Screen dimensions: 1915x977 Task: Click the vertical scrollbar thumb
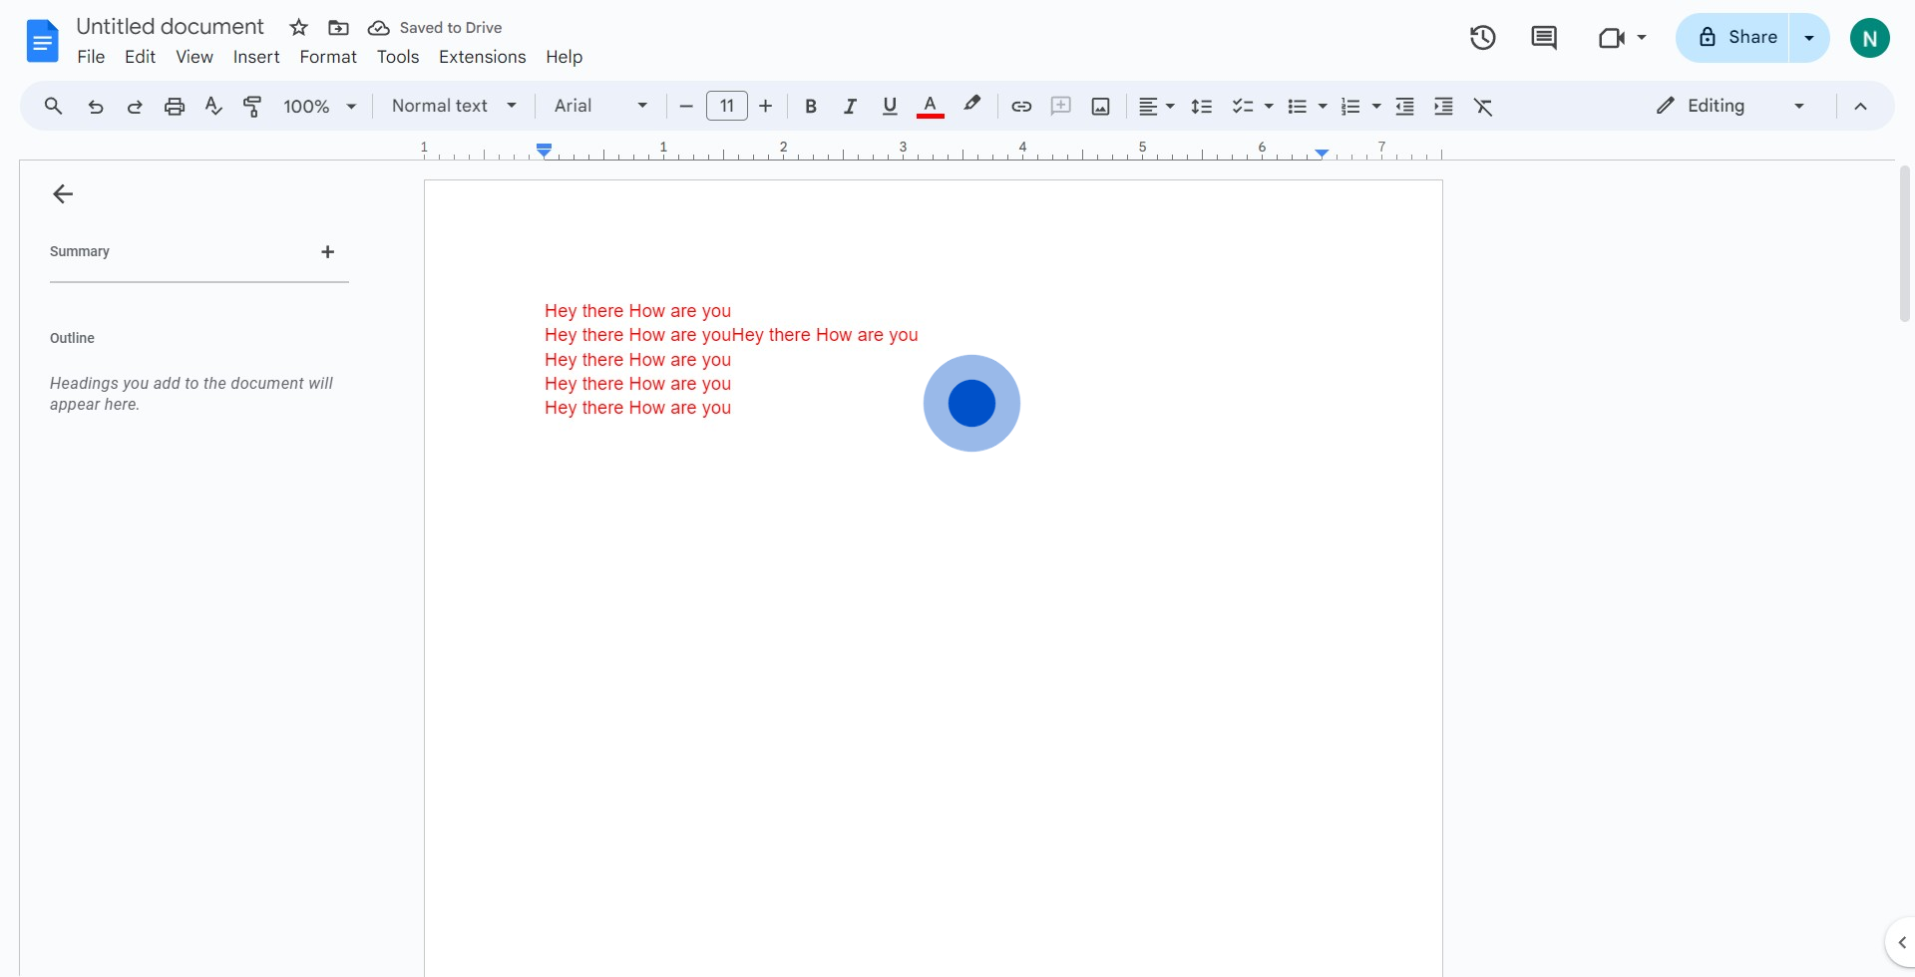pos(1904,243)
